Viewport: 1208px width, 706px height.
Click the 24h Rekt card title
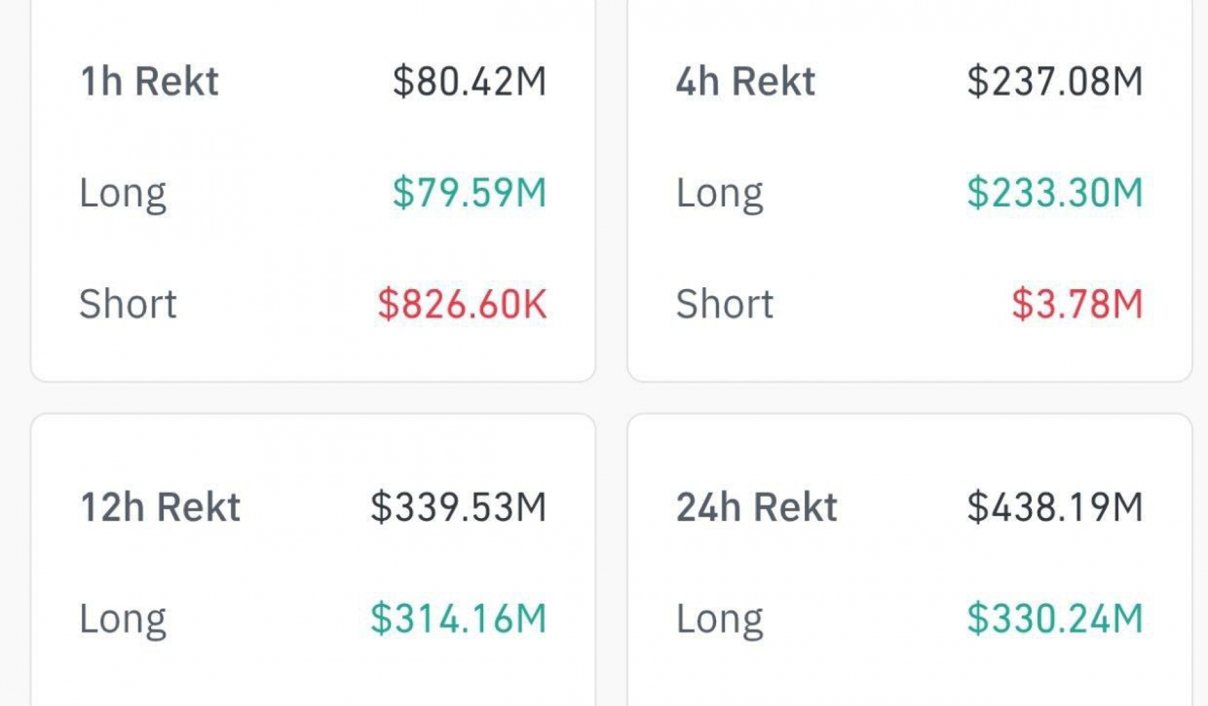tap(757, 507)
